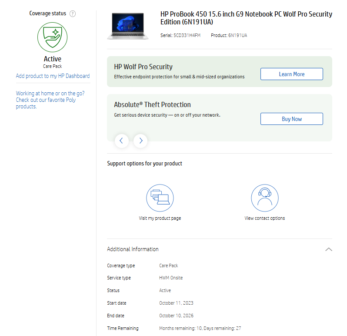Viewport: 347px width, 336px height.
Task: Open Add product to my HP Dashboard link
Action: pos(53,76)
